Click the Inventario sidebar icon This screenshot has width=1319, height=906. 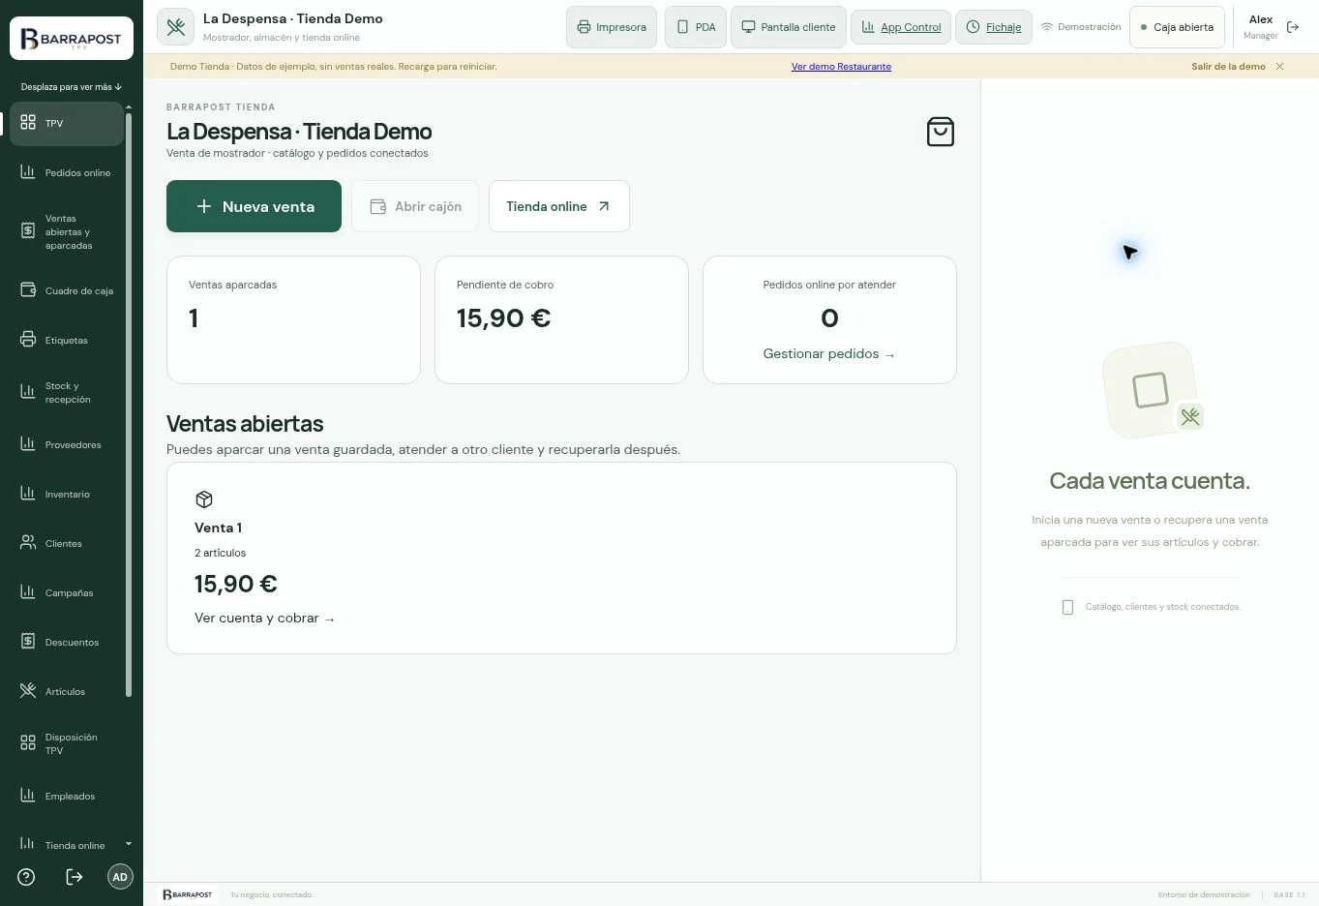pyautogui.click(x=28, y=494)
